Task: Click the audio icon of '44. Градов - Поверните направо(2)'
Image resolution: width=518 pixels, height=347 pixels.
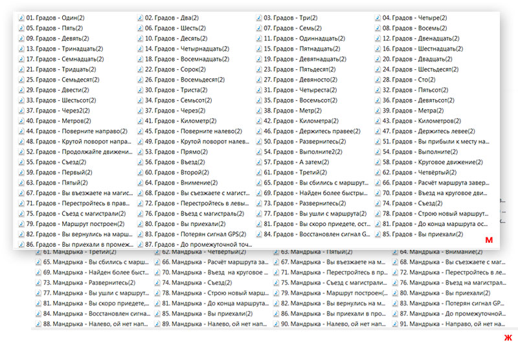Action: point(21,131)
